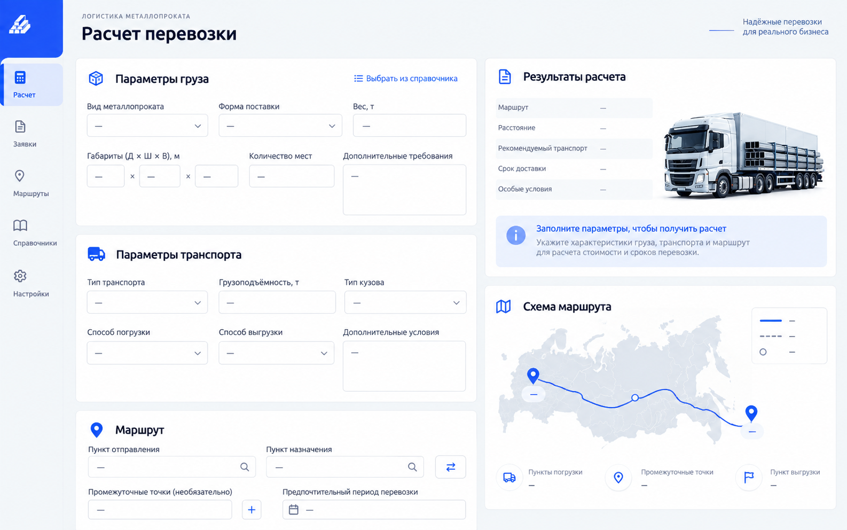847x530 pixels.
Task: Click calendar icon in period field
Action: coord(294,510)
